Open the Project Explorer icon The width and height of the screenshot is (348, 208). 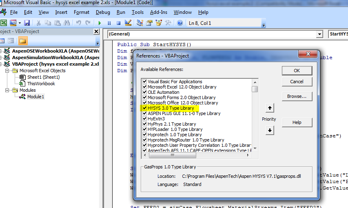tap(140, 23)
